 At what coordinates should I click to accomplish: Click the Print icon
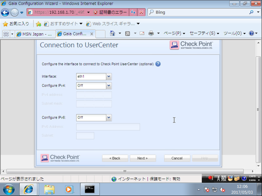(151, 33)
